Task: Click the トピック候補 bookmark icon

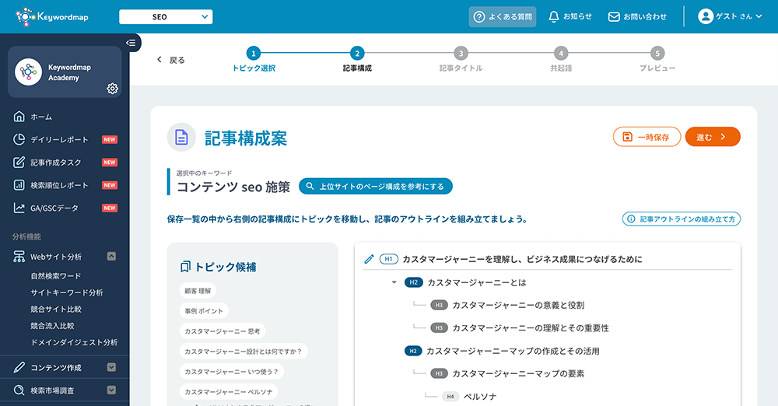Action: (185, 267)
